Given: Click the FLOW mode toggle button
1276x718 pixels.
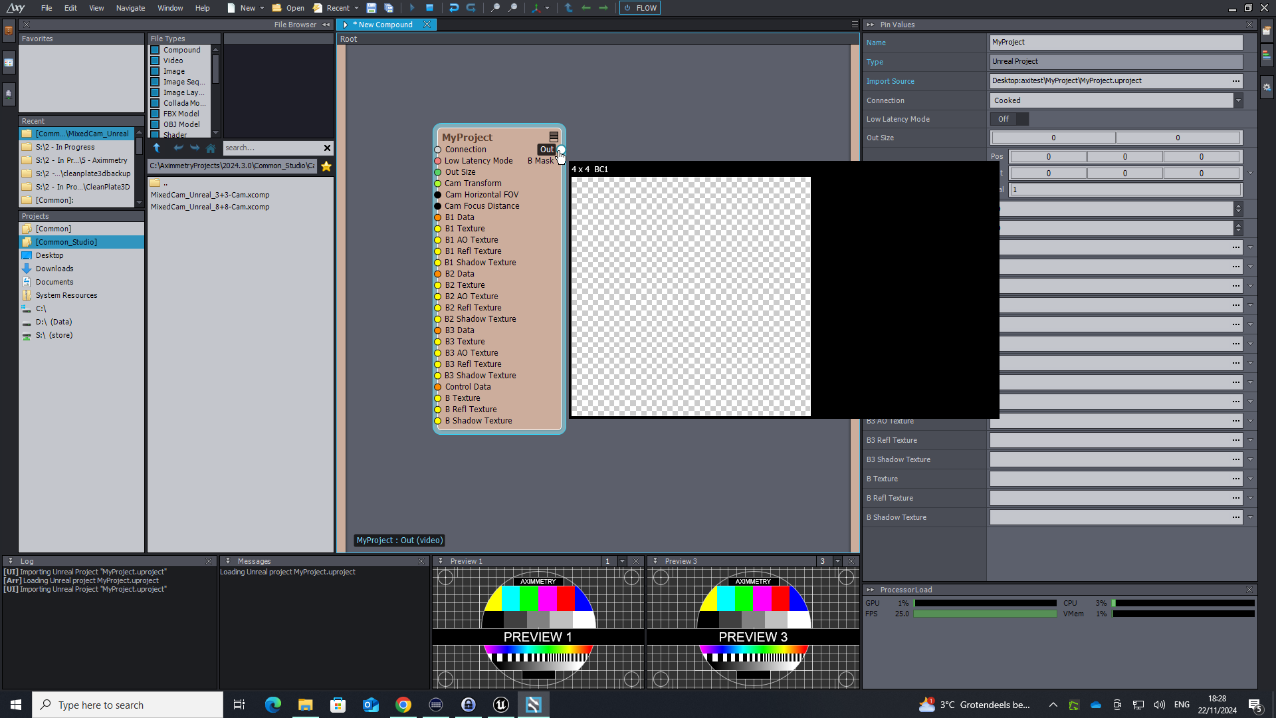Looking at the screenshot, I should tap(640, 8).
